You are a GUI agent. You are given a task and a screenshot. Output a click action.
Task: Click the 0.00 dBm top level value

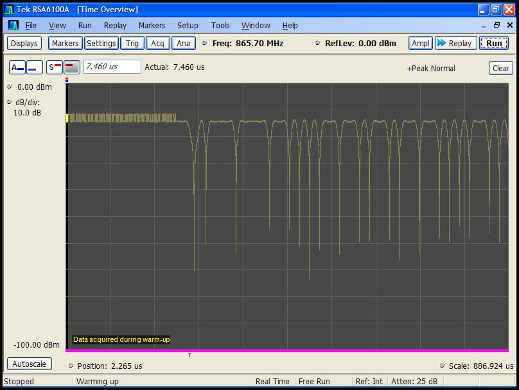click(x=35, y=87)
